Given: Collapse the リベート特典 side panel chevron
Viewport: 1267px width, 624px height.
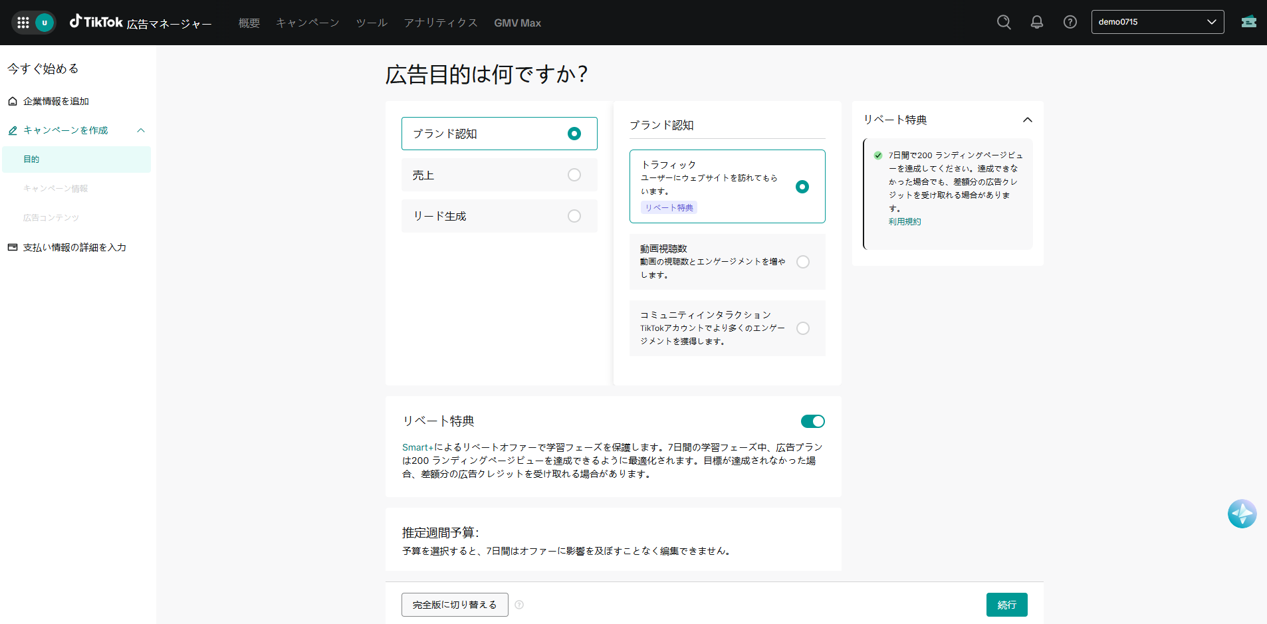Looking at the screenshot, I should click(1027, 120).
